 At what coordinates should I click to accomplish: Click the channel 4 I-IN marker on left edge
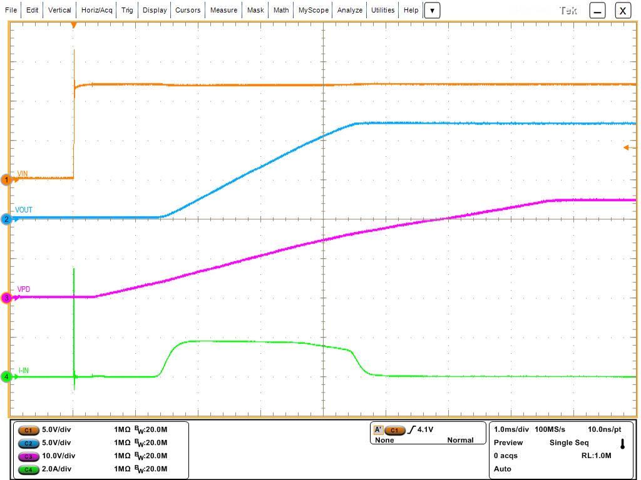coord(8,377)
